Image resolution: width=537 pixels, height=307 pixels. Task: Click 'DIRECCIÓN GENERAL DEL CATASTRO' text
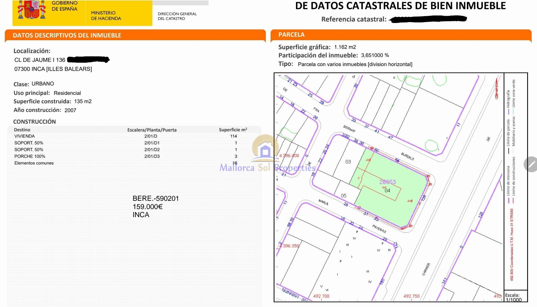(x=177, y=16)
